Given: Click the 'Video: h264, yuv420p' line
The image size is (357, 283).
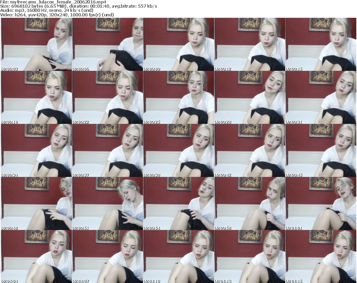Looking at the screenshot, I should (x=57, y=15).
